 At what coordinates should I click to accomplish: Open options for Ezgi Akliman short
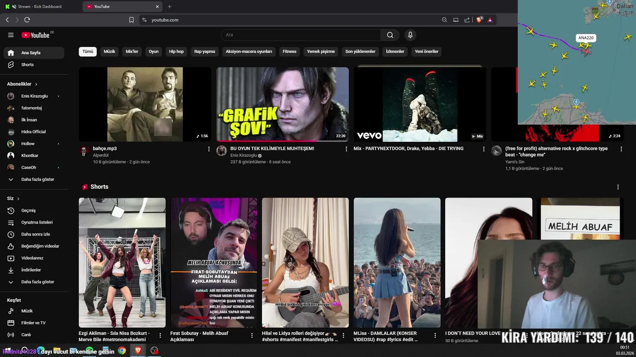tap(160, 335)
